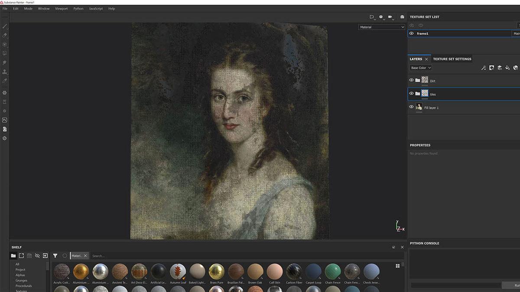The width and height of the screenshot is (520, 292).
Task: Expand the tiles layer folder
Action: pos(417,93)
